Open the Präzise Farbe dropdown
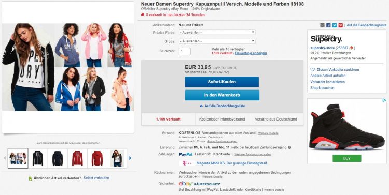The height and width of the screenshot is (195, 389). coord(217,33)
